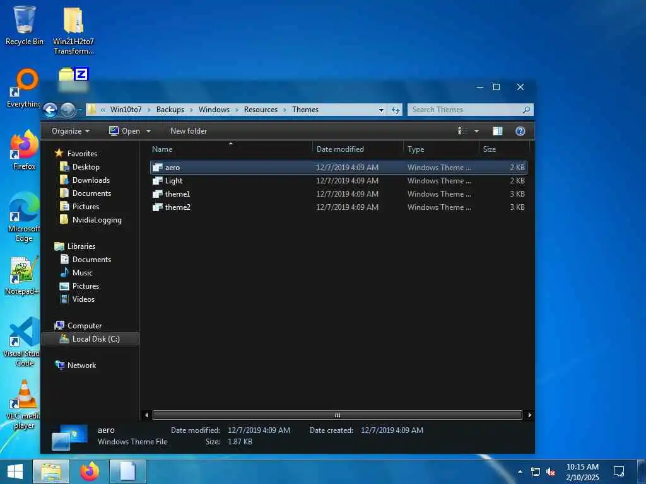This screenshot has width=646, height=484.
Task: Open the Organize menu
Action: pos(71,131)
